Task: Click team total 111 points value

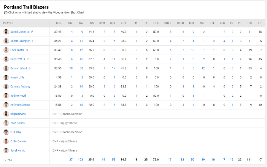Action: (x=249, y=160)
